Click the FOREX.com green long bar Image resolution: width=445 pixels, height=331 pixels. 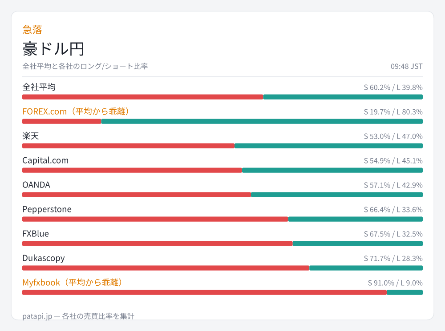pos(262,121)
